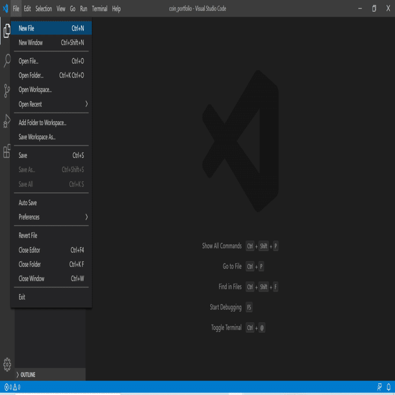This screenshot has width=395, height=395.
Task: Open the Selection menu
Action: (x=43, y=9)
